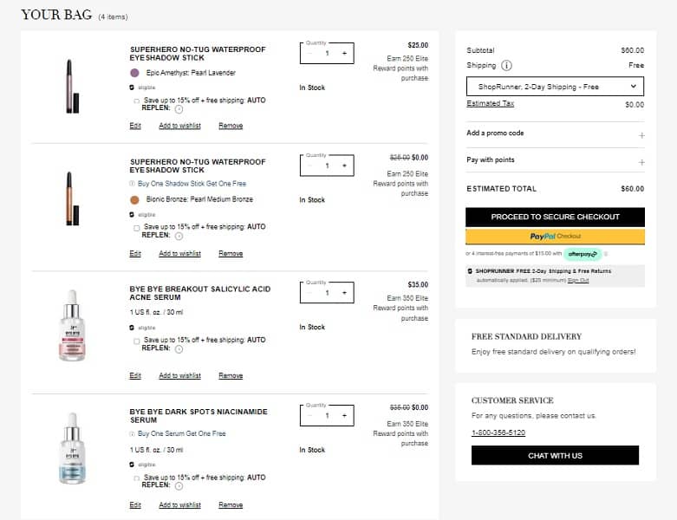The image size is (677, 520).
Task: Enable Auto Replen for Epic Amethyst eyeshadow stick
Action: 137,101
